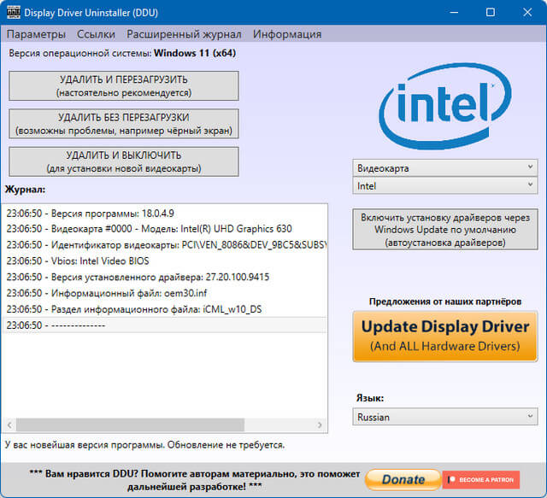Expand the Intel vendor dropdown
This screenshot has height=498, width=547.
[444, 185]
